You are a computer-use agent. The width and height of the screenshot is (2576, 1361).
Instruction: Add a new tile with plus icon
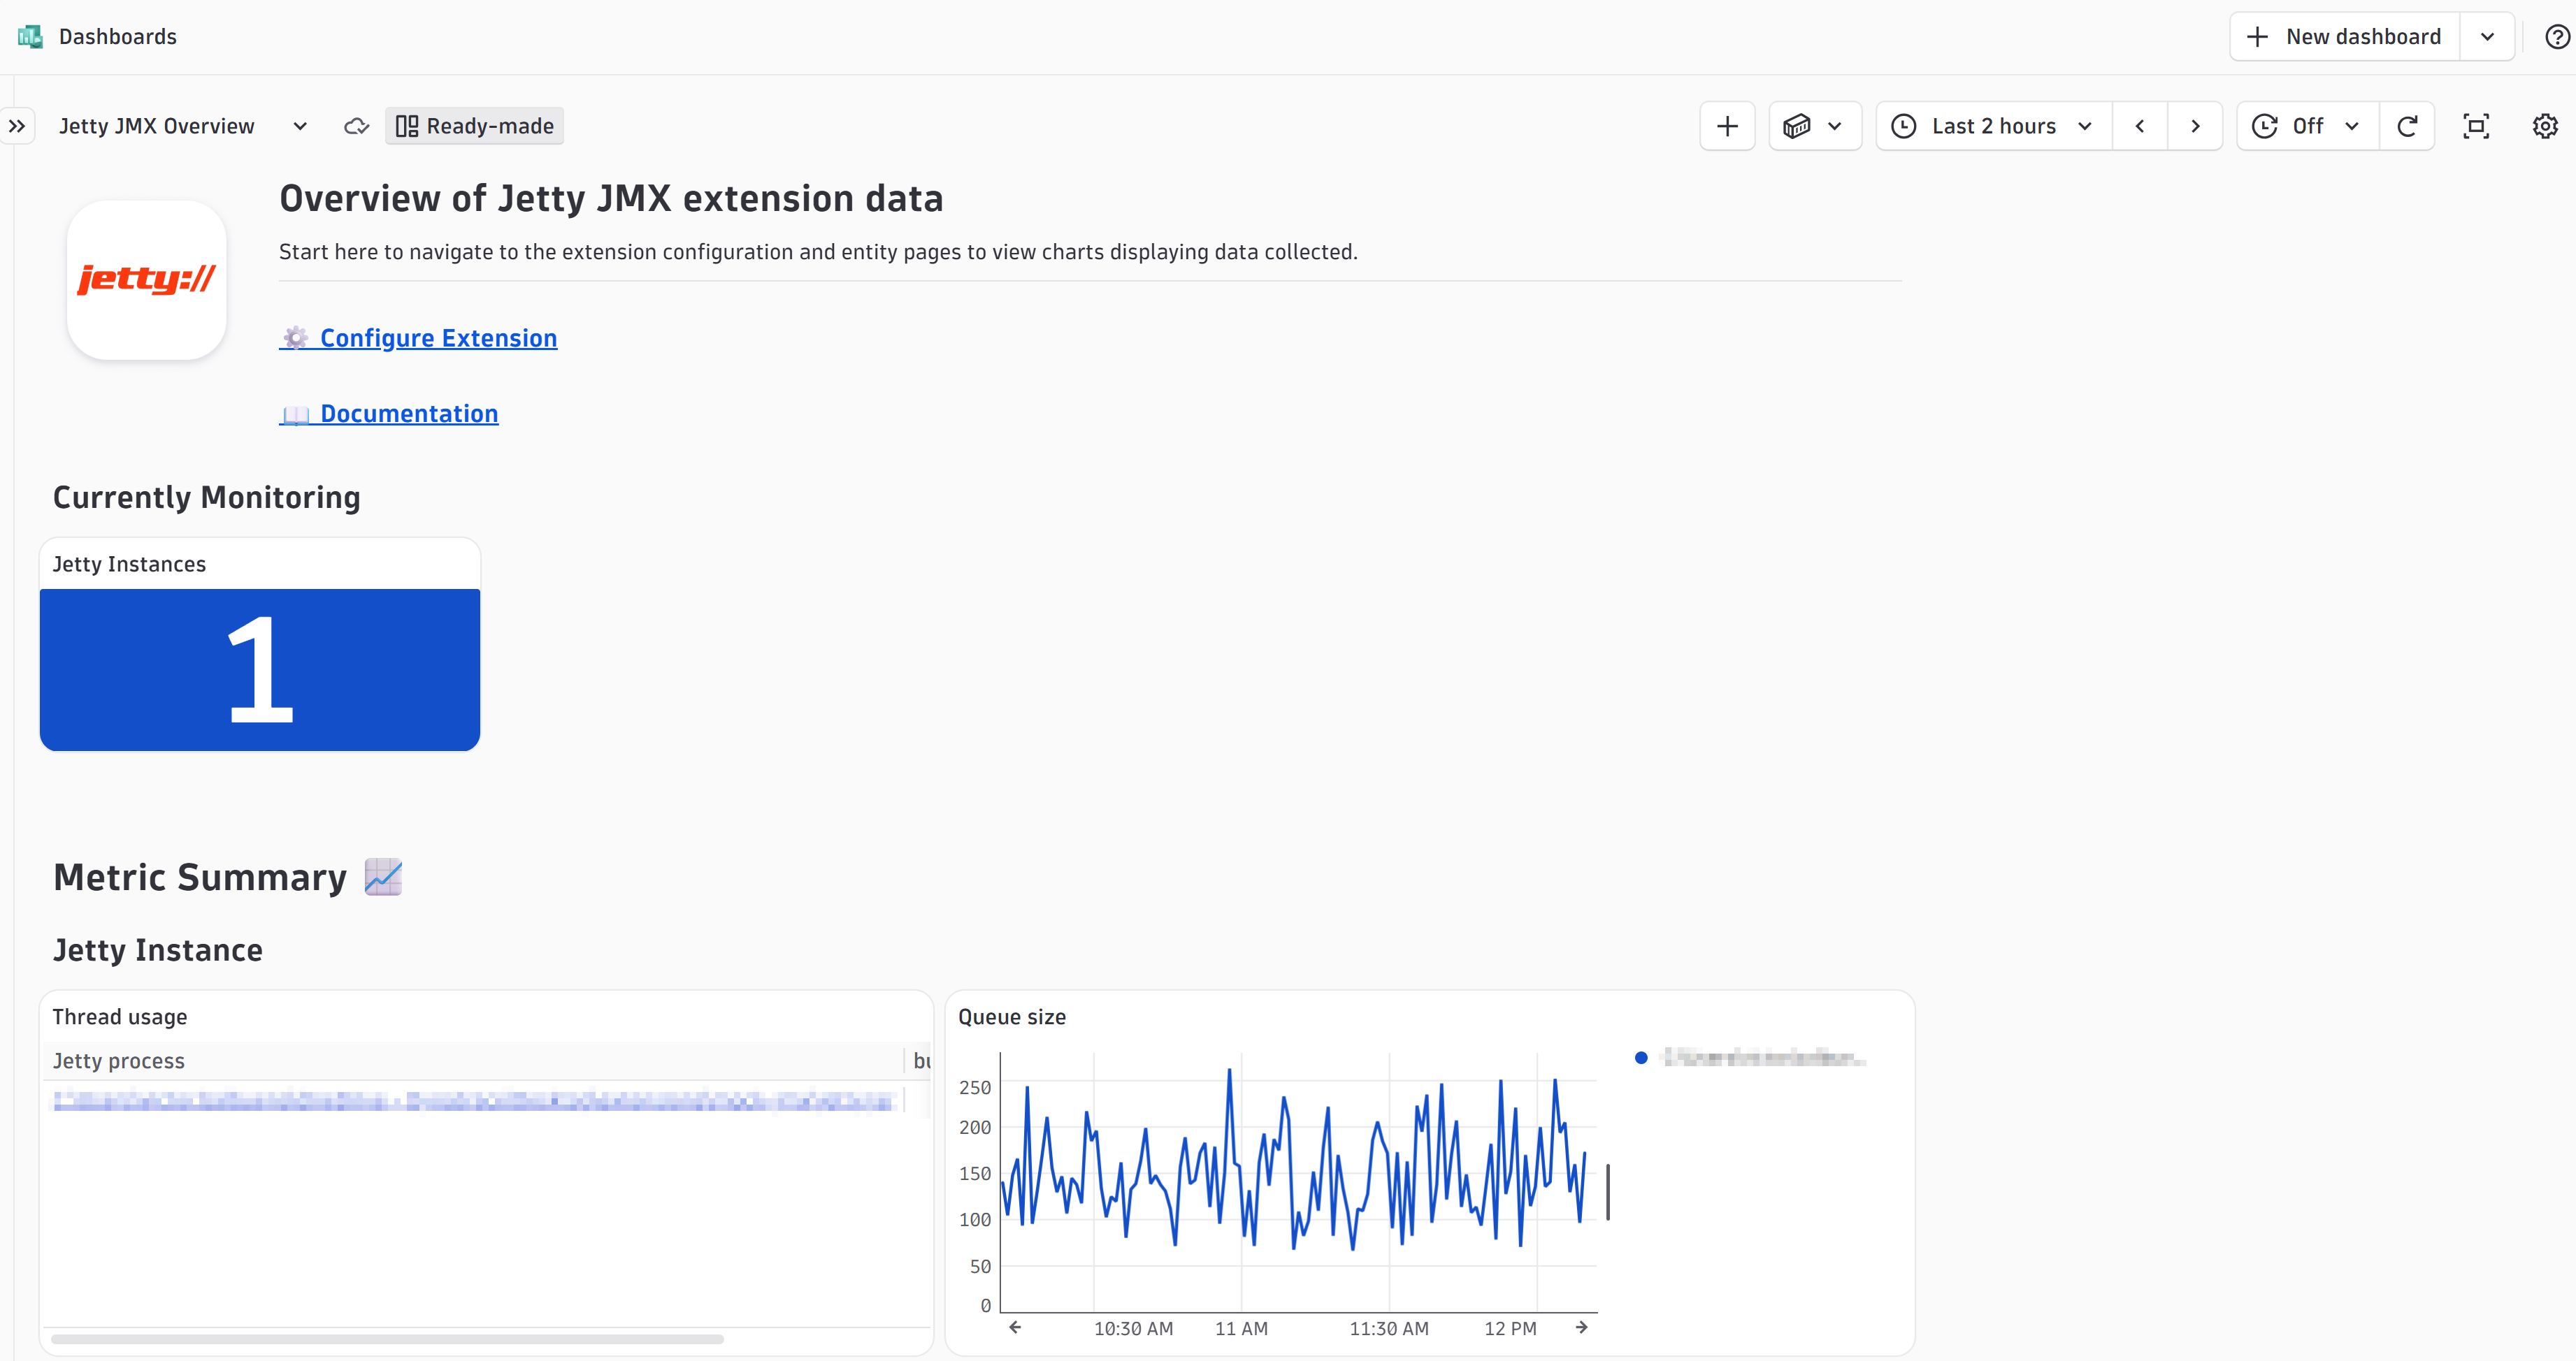coord(1727,126)
